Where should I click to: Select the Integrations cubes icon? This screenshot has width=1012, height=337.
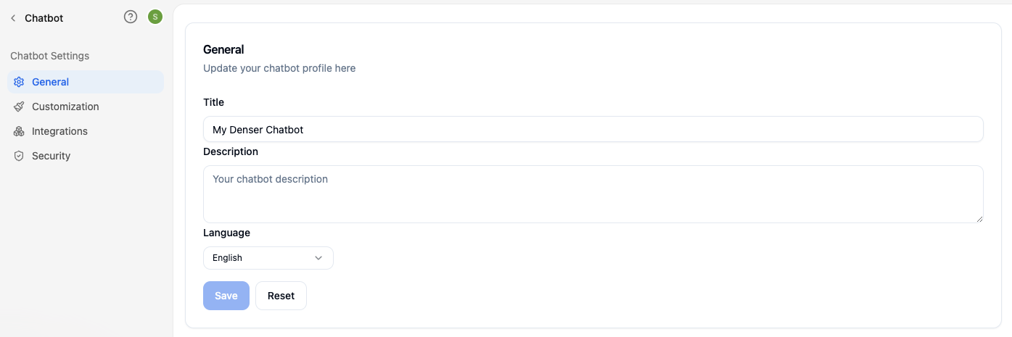click(19, 131)
